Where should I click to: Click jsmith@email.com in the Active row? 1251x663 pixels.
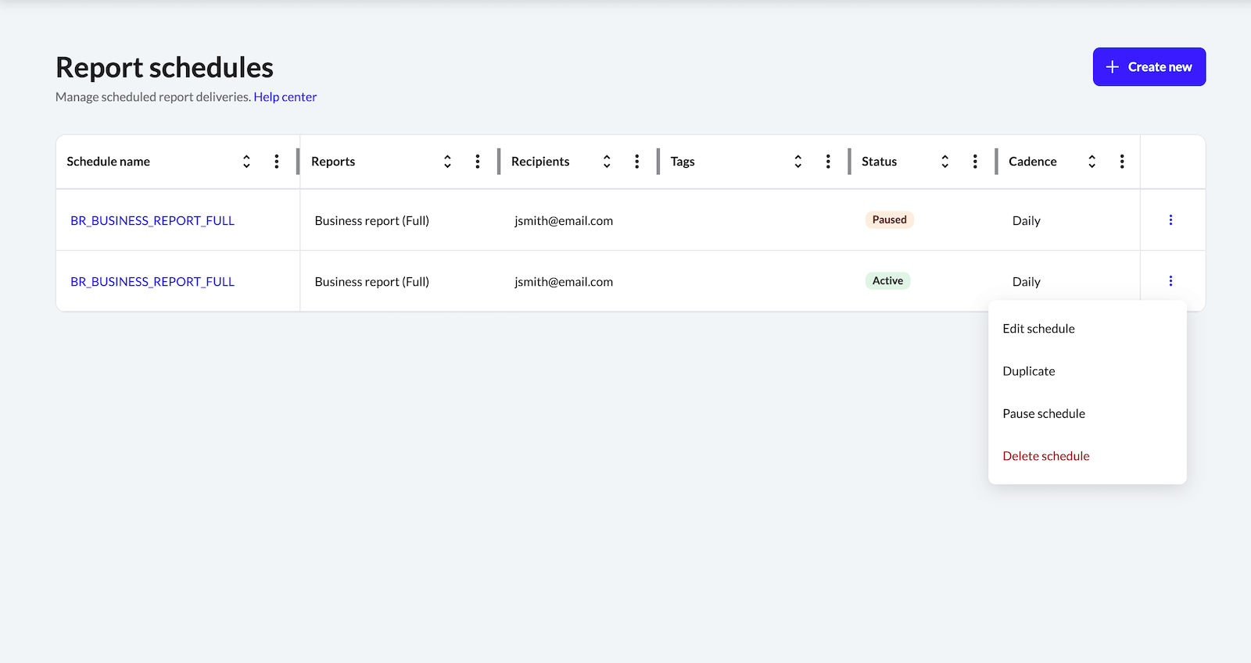point(564,282)
